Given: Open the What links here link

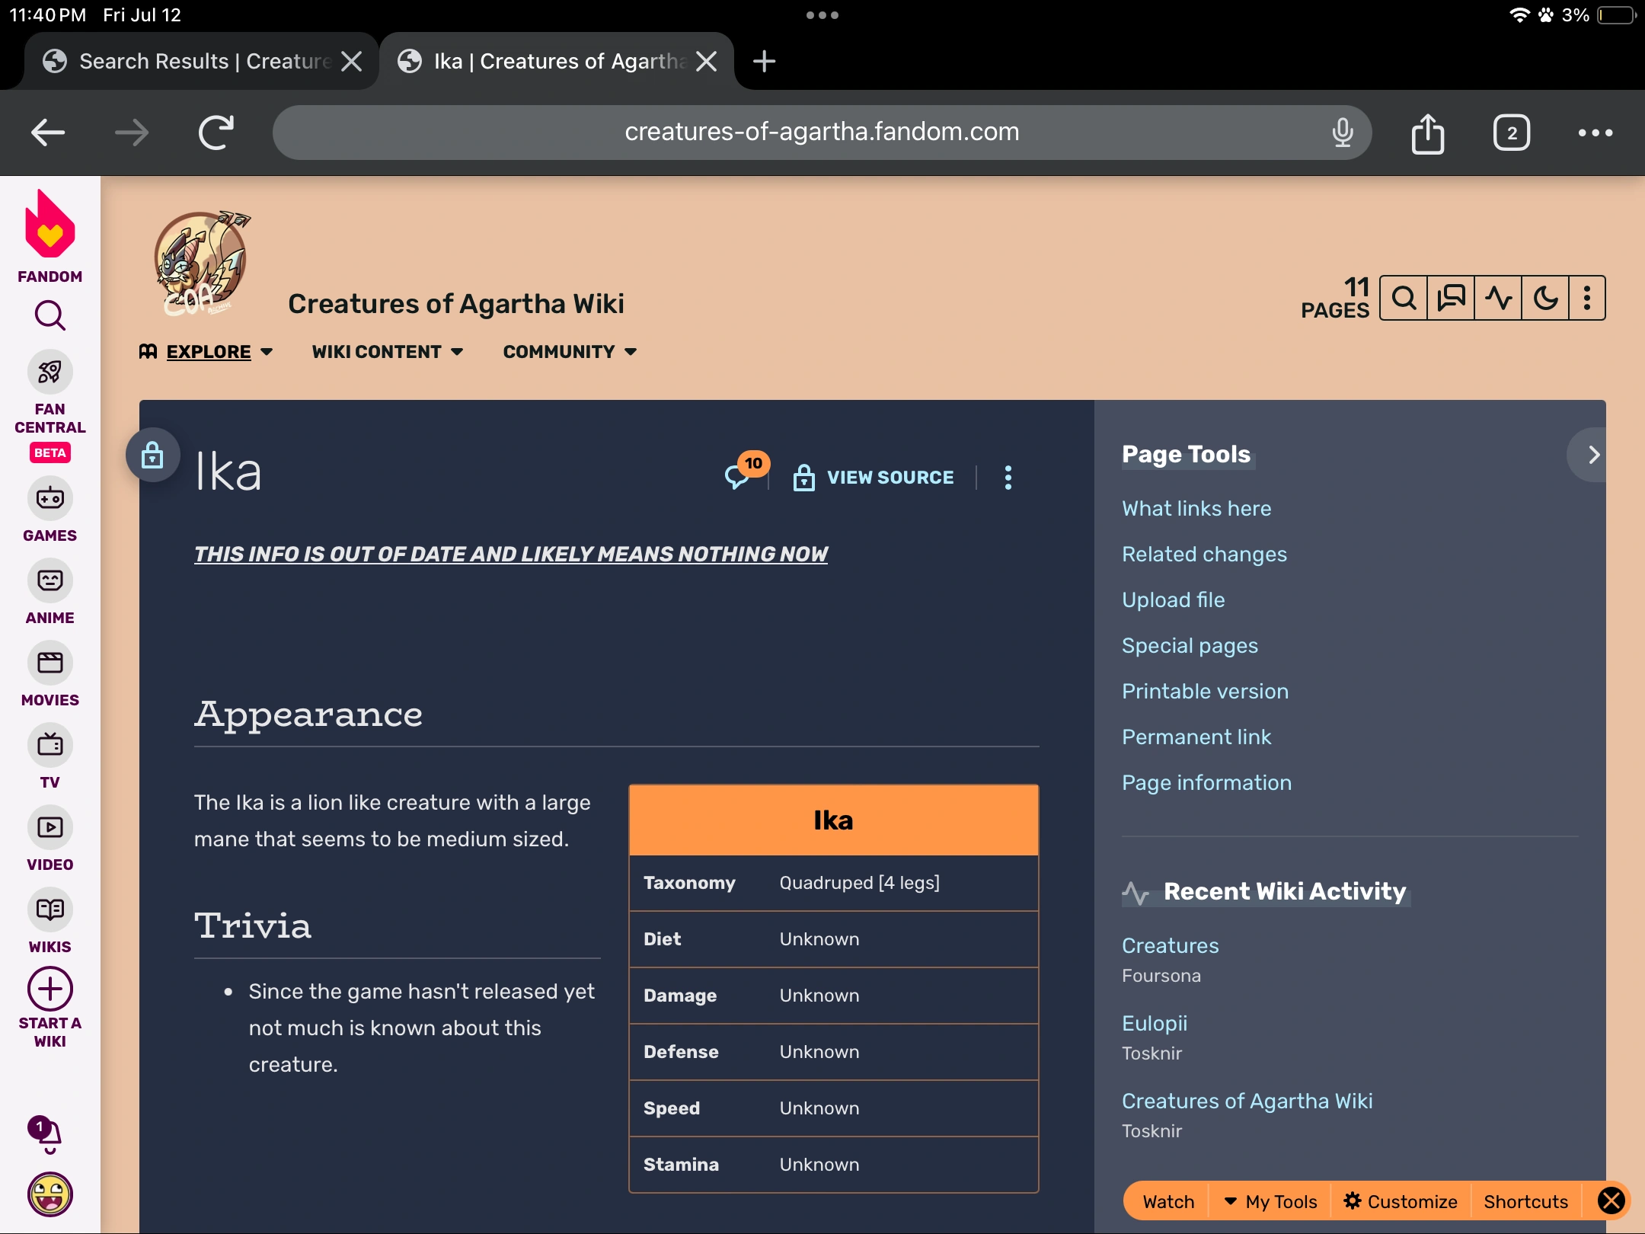Looking at the screenshot, I should [1196, 508].
